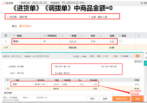Open 历史单据 history documents
The height and width of the screenshot is (103, 147).
tap(120, 56)
